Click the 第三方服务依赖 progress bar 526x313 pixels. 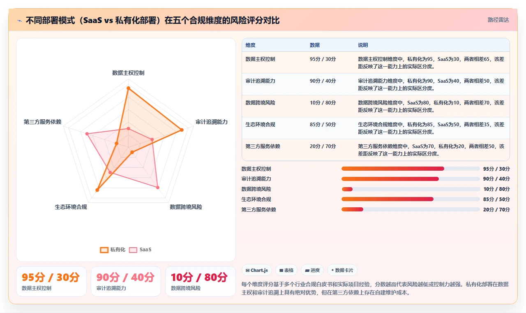coord(411,209)
